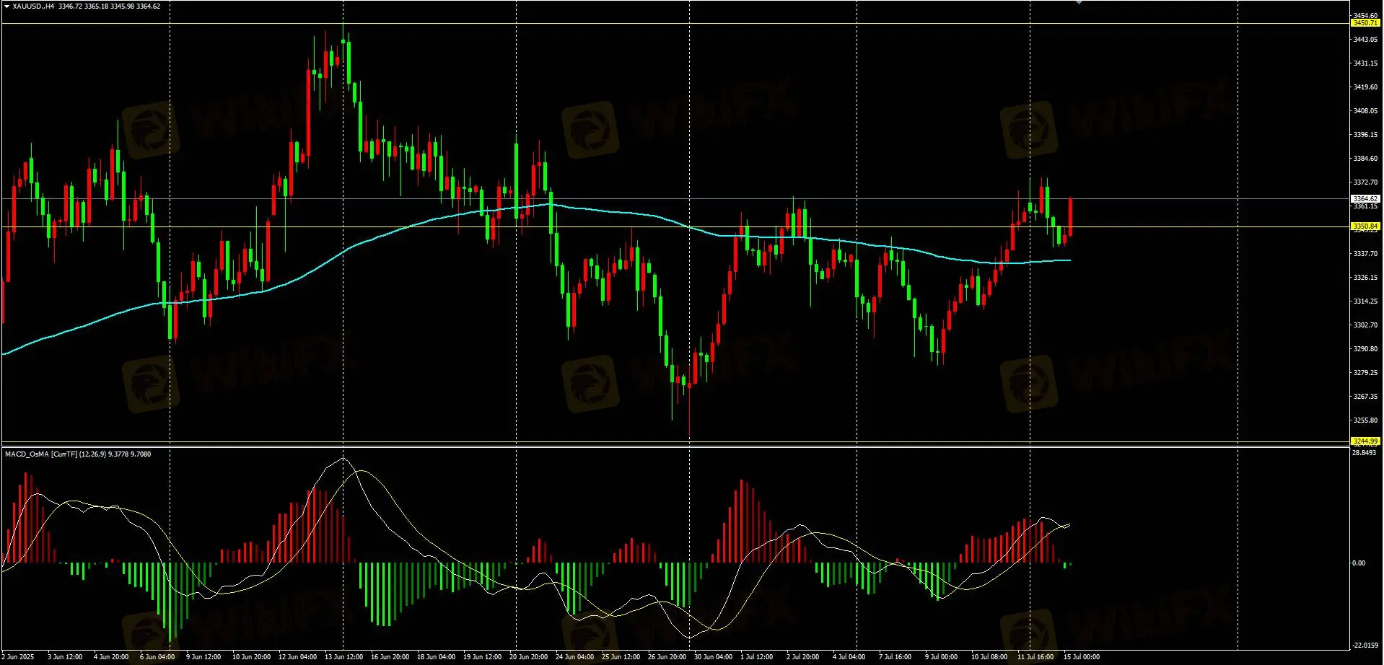Click the 12 Jun 04:00 time label
This screenshot has width=1384, height=665.
[297, 657]
